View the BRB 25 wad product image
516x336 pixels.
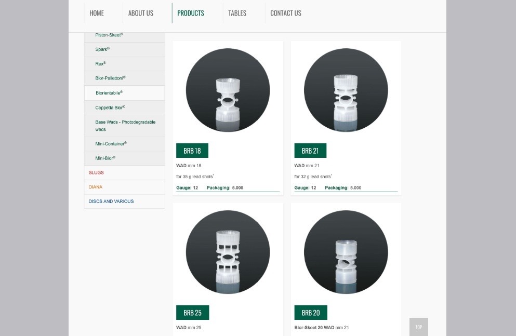[228, 252]
